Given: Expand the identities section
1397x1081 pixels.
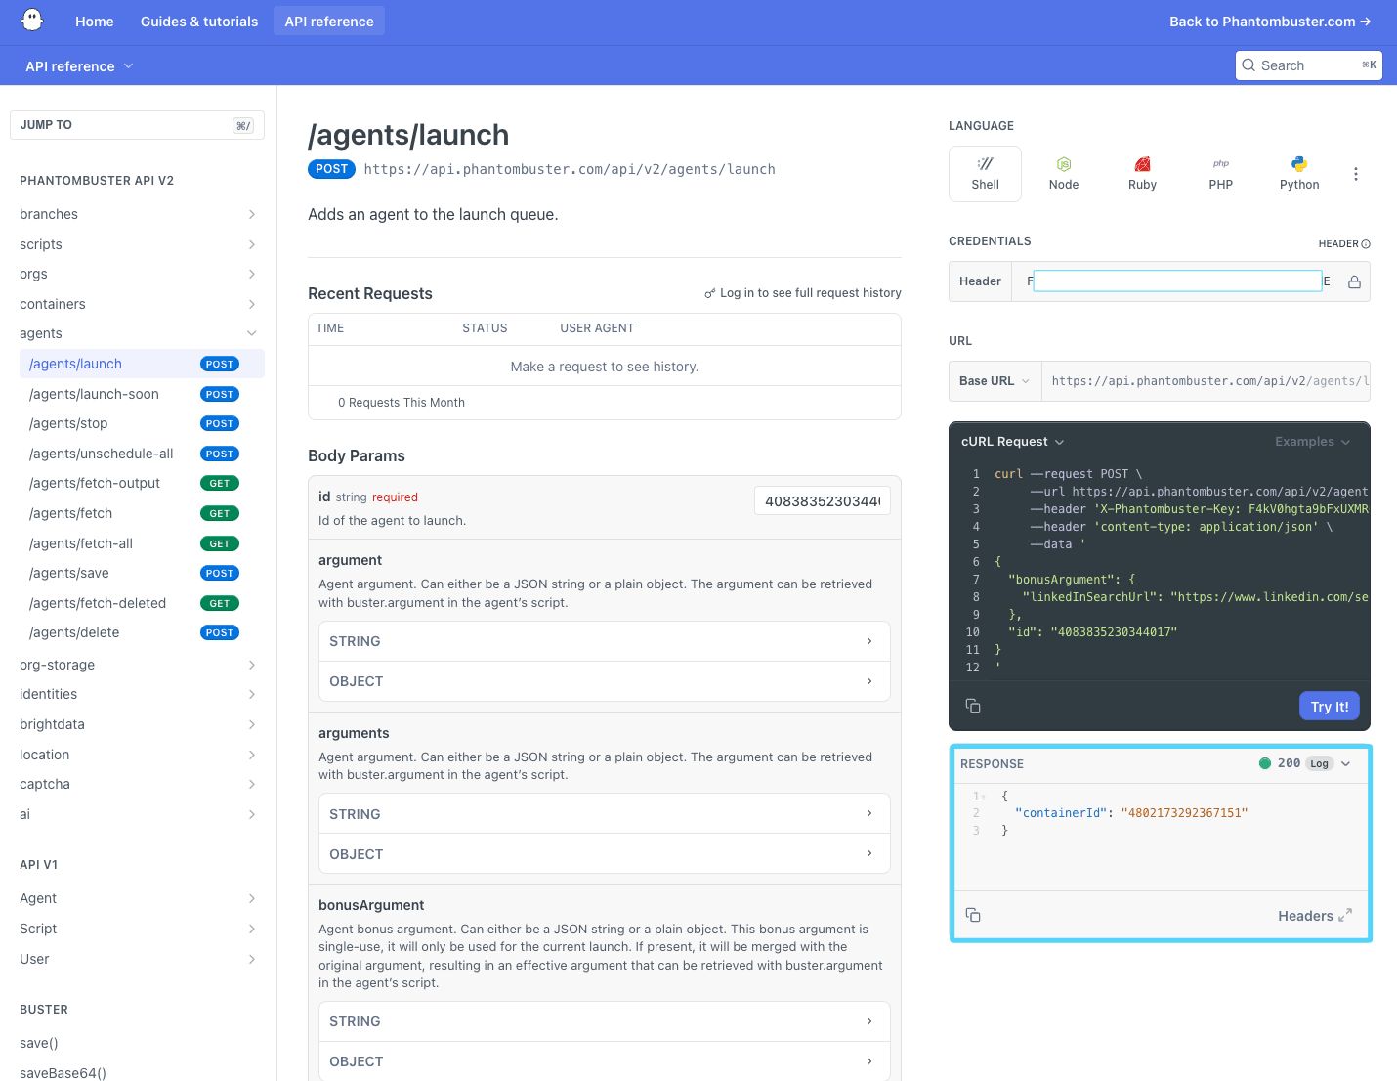Looking at the screenshot, I should click(x=251, y=694).
